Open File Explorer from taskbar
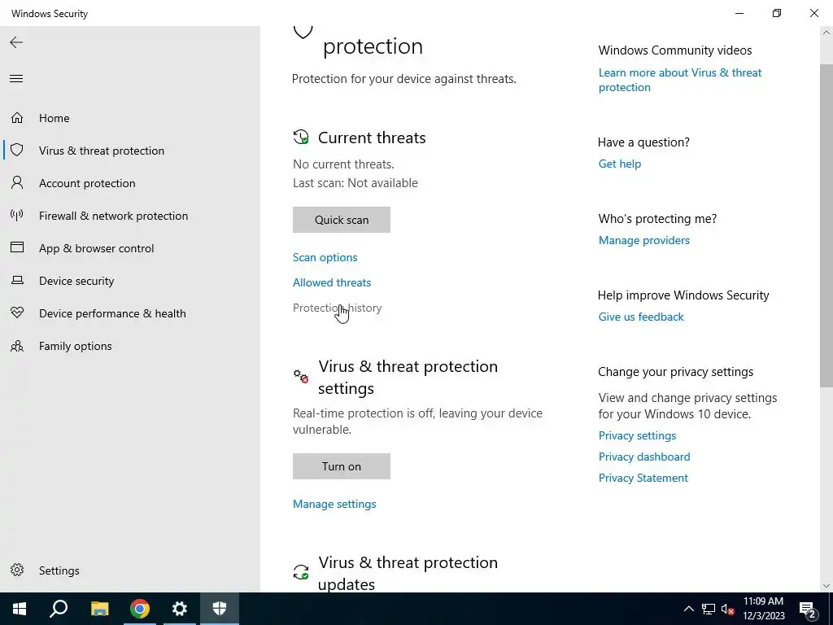This screenshot has height=625, width=833. (x=99, y=609)
